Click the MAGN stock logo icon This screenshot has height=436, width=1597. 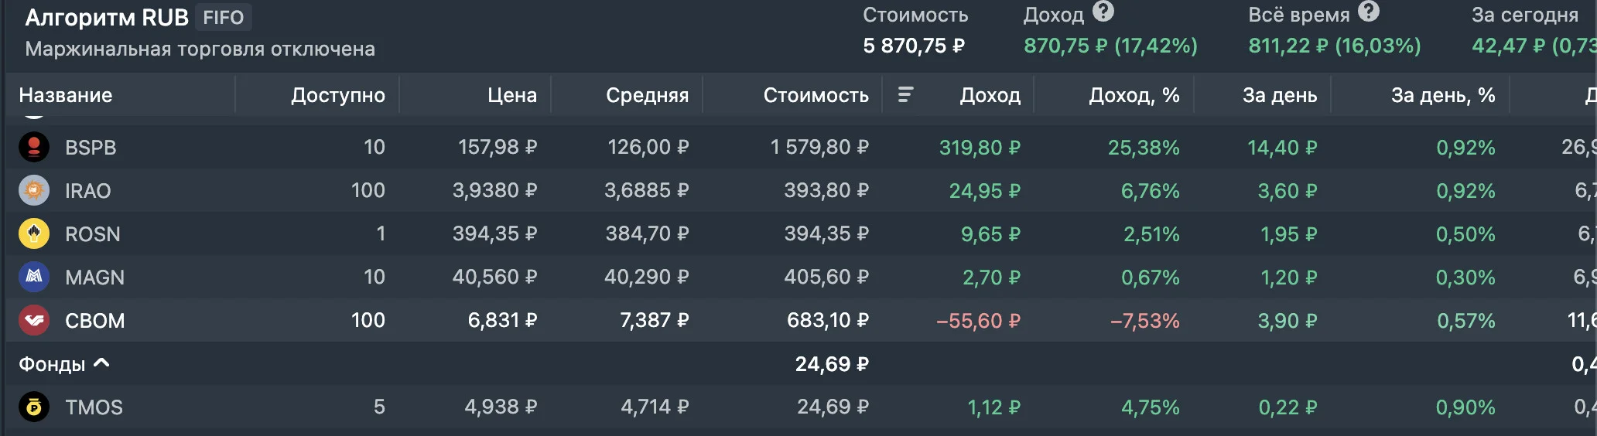pos(34,277)
